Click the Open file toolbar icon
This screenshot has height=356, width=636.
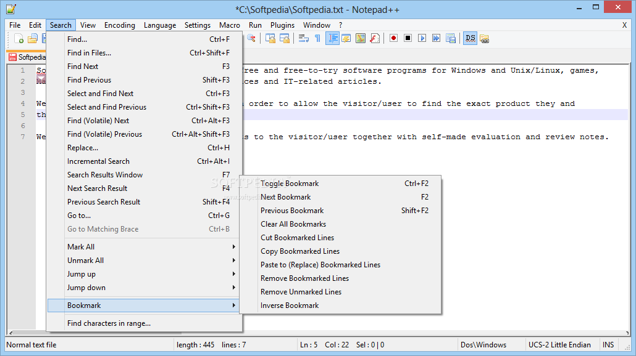point(33,38)
